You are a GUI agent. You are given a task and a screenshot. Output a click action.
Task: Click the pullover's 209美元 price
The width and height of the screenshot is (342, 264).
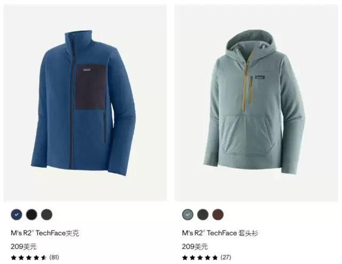195,246
